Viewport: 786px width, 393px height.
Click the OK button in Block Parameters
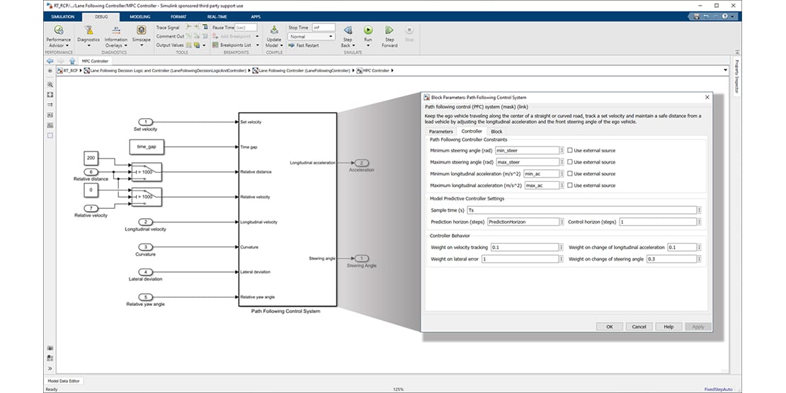(x=609, y=326)
